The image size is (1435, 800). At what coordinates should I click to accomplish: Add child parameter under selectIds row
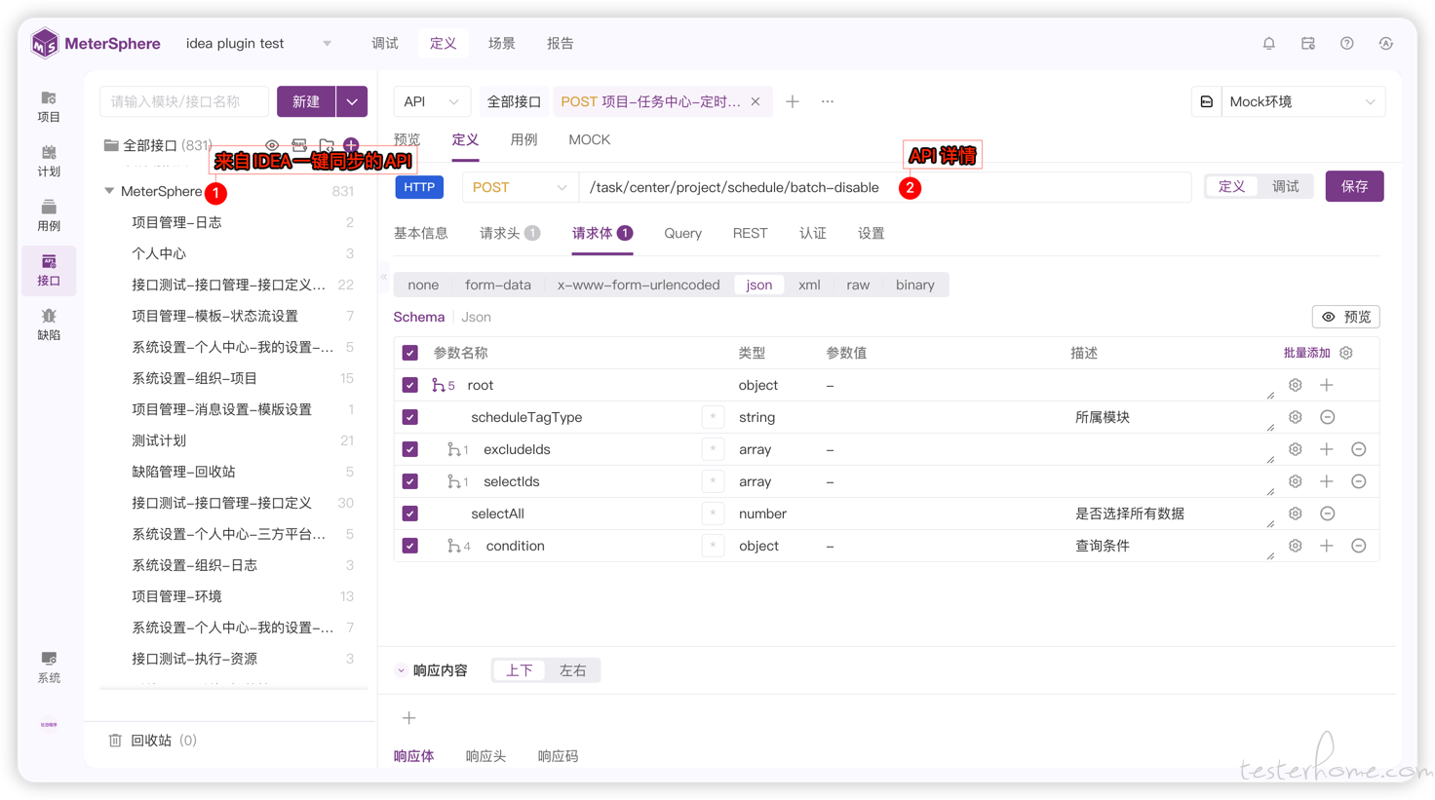pyautogui.click(x=1327, y=481)
